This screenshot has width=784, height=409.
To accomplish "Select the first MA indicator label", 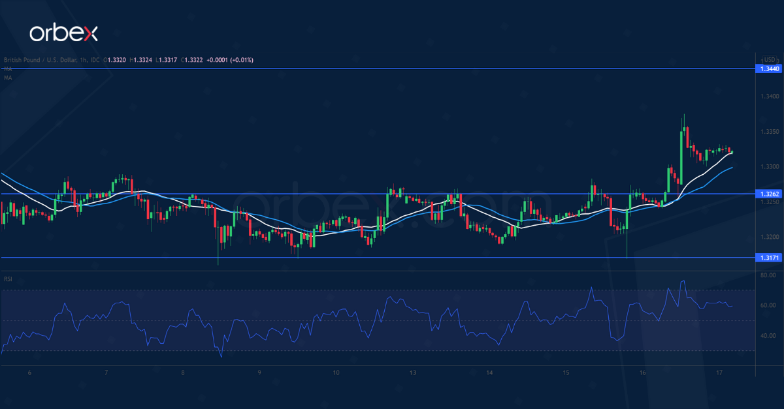I will coord(7,68).
